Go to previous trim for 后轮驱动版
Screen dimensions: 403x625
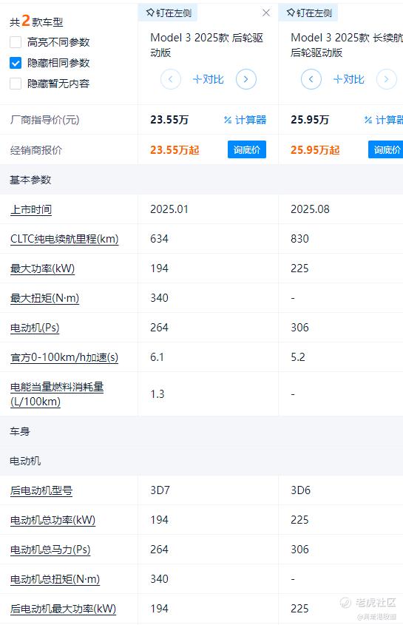(x=171, y=79)
